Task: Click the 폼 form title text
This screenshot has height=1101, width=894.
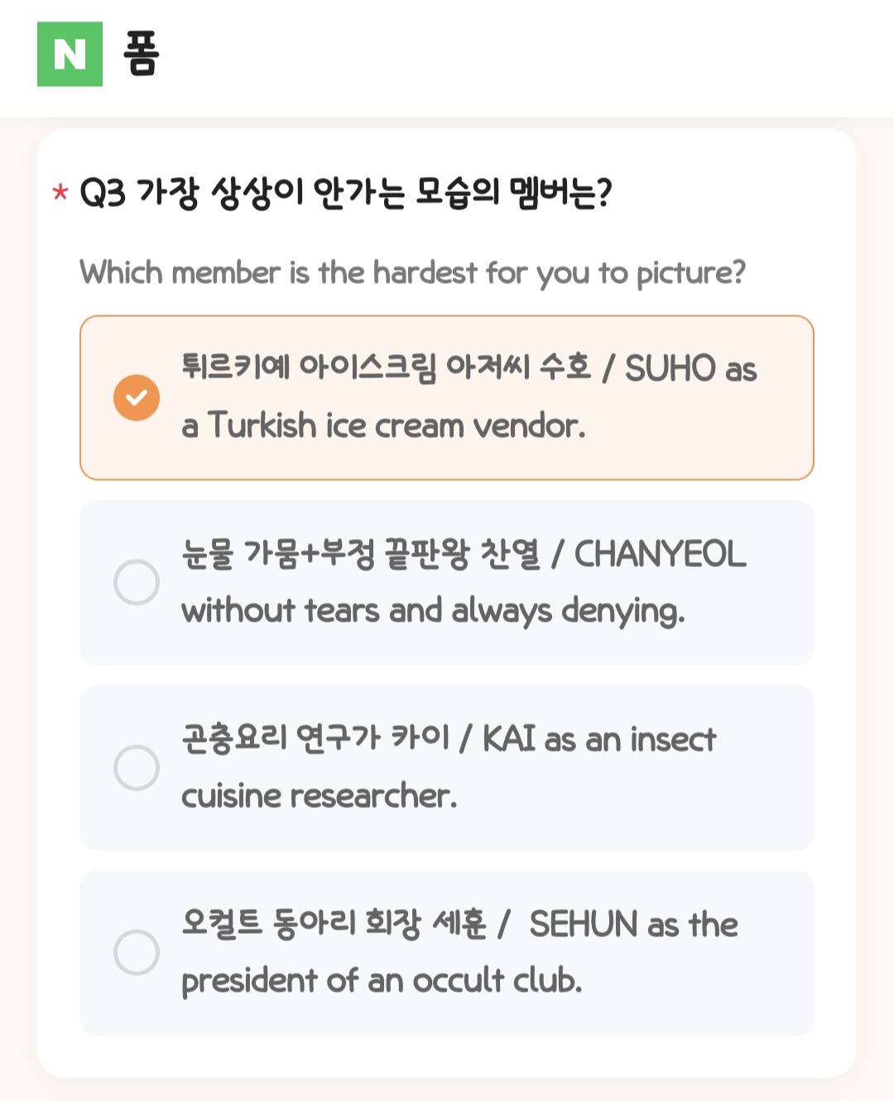Action: point(141,54)
